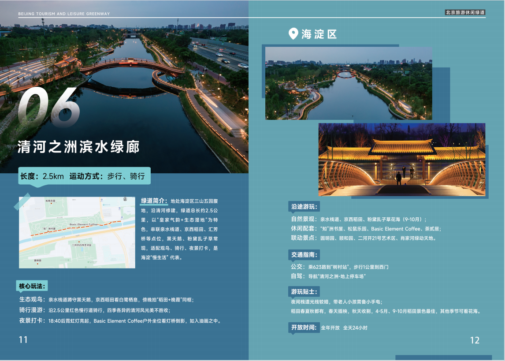Select the 游玩贴士 heading tag
Image resolution: width=505 pixels, height=361 pixels.
(x=304, y=292)
